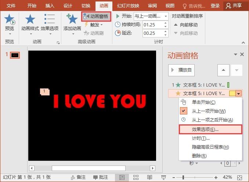
Task: Choose Remove (删除) from the menu
Action: click(x=210, y=156)
